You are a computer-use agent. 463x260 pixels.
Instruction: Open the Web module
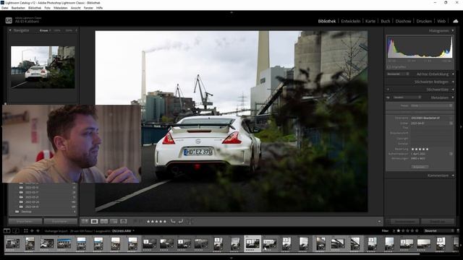441,21
